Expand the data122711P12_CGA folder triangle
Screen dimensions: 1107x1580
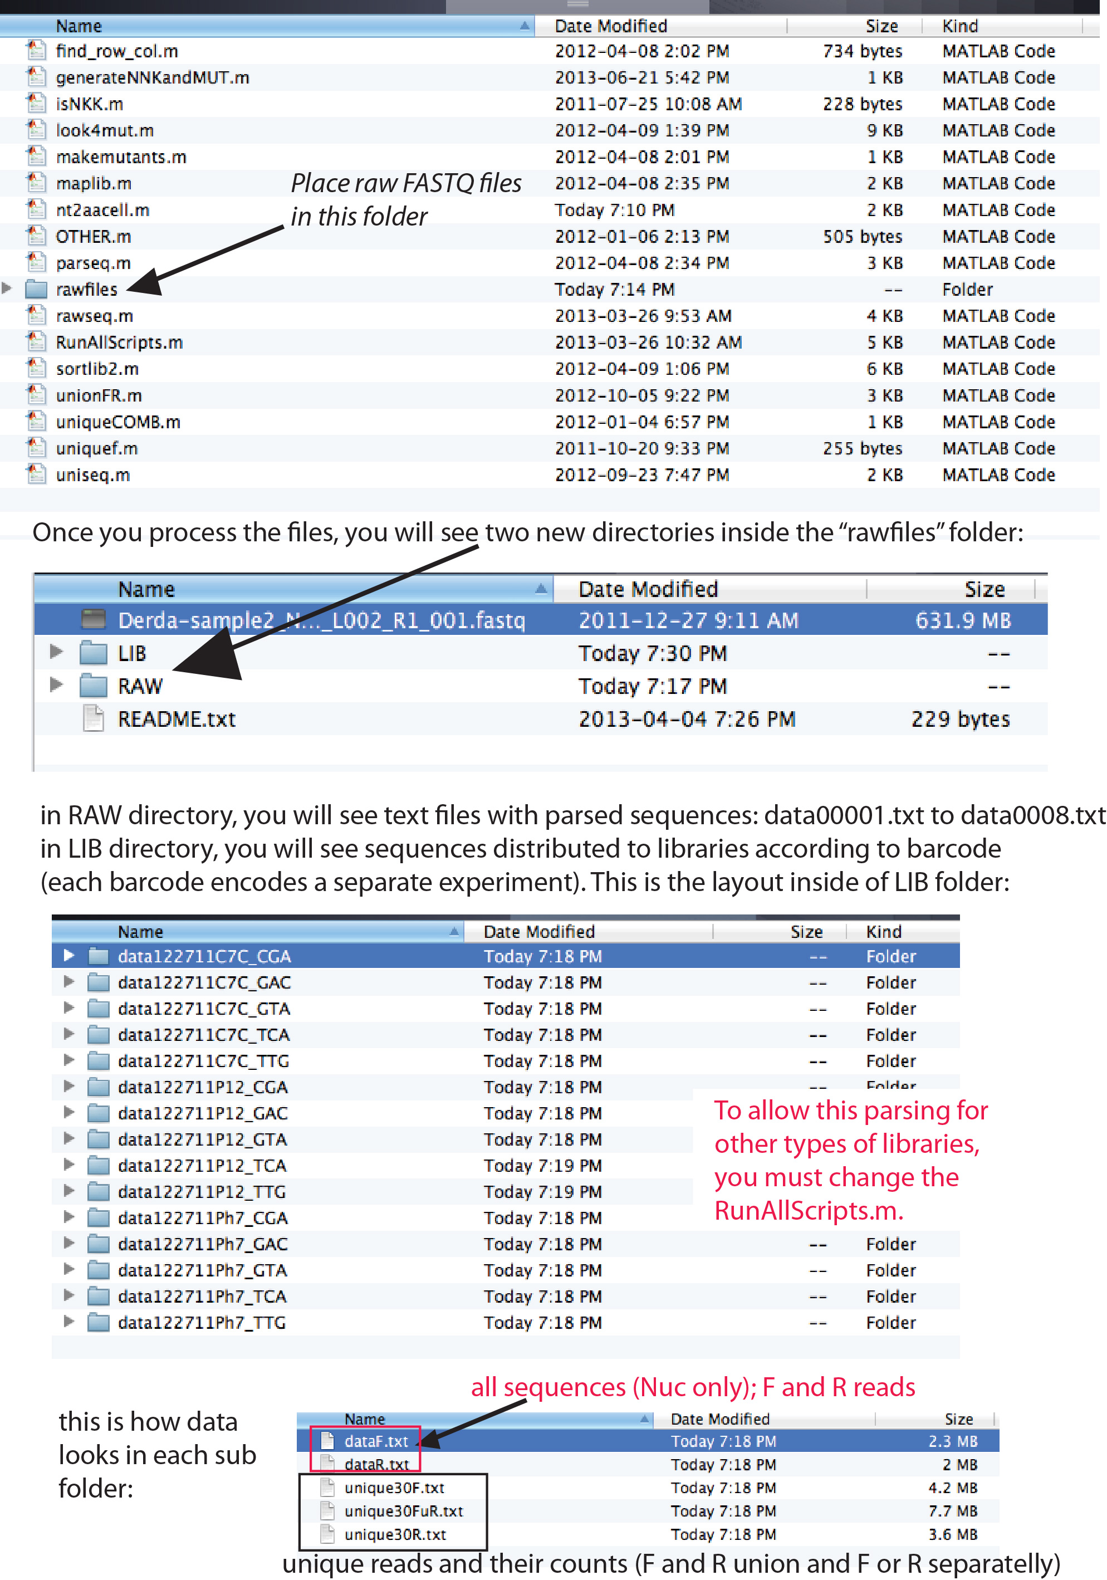[x=69, y=1085]
